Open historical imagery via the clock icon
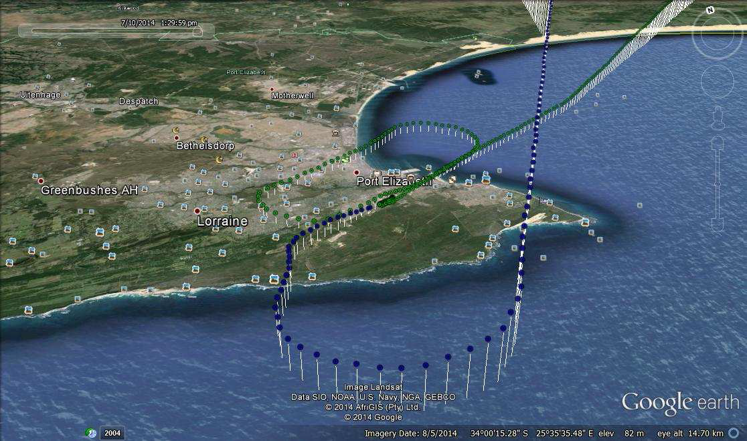This screenshot has width=747, height=441. click(x=90, y=433)
